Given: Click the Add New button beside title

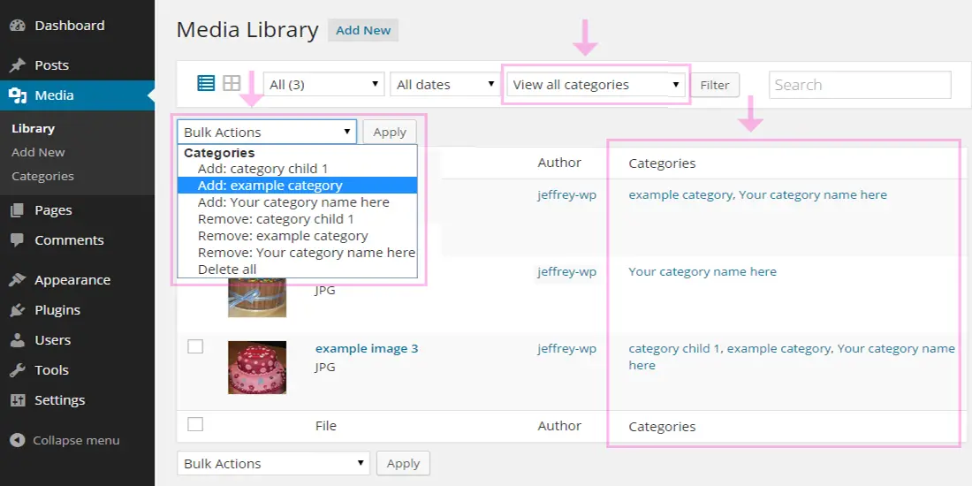Looking at the screenshot, I should [x=363, y=30].
